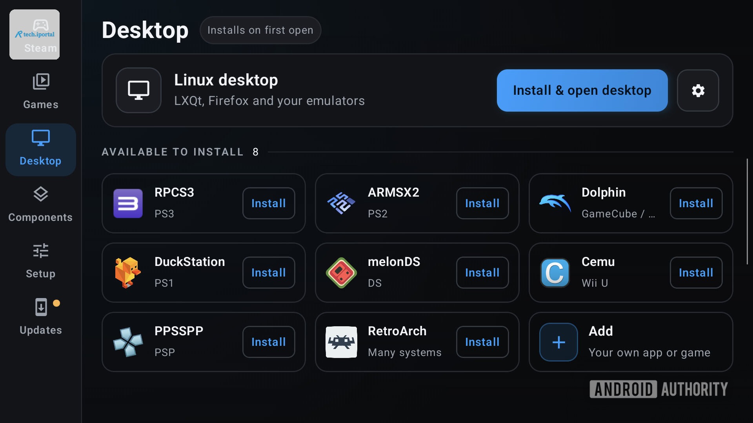
Task: Install the RPCS3 emulator
Action: click(269, 203)
